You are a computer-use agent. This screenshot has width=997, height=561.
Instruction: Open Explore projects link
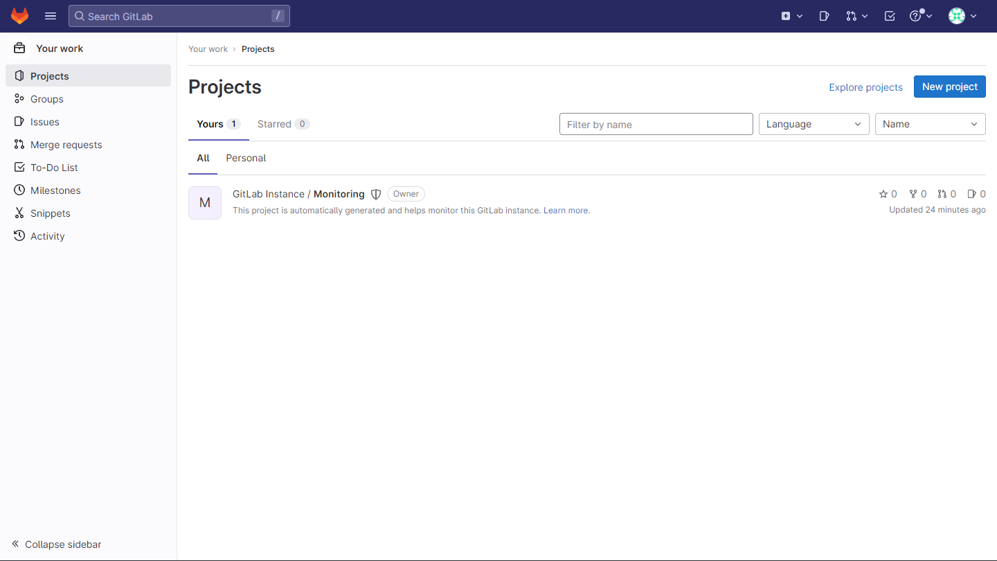865,87
